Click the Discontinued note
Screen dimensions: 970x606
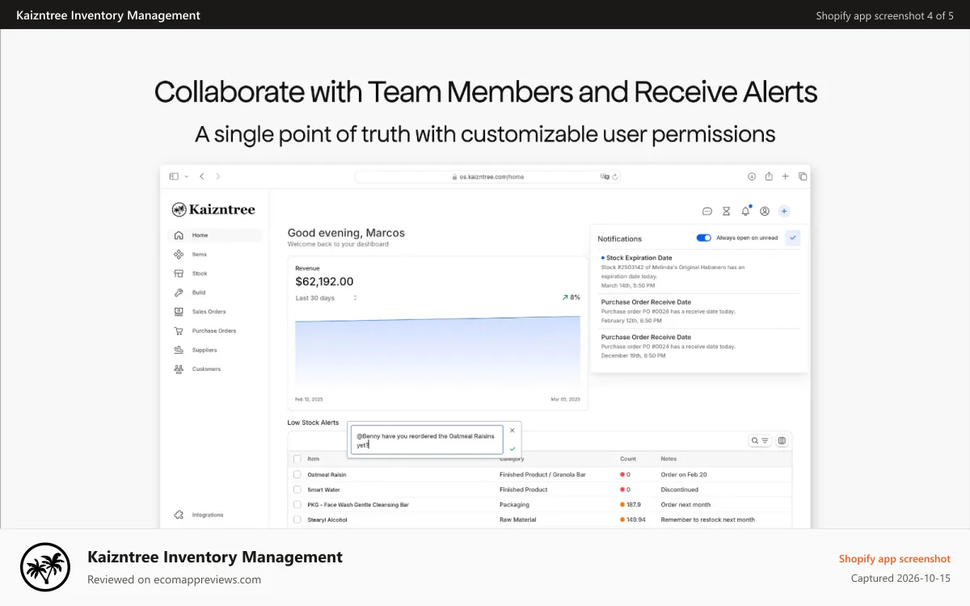tap(679, 490)
